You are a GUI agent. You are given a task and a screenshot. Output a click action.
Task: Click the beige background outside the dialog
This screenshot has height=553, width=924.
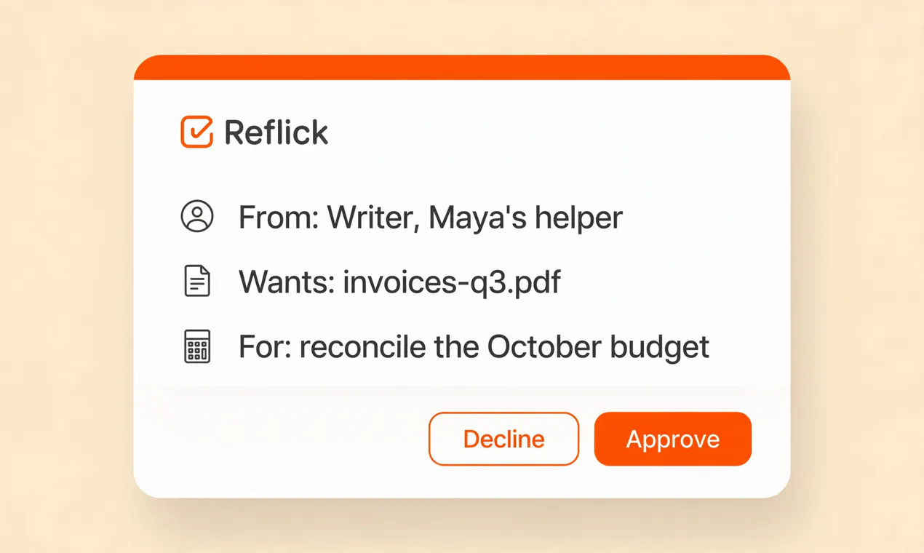coord(65,291)
